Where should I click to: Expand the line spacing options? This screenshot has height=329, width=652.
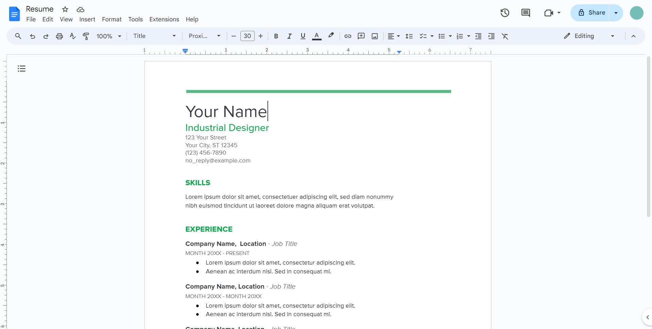(409, 36)
